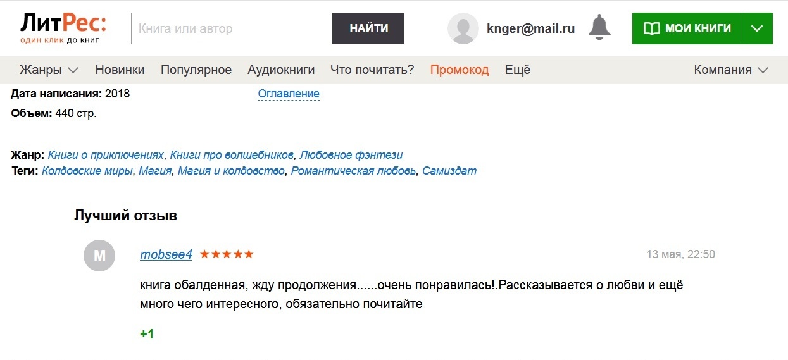The width and height of the screenshot is (788, 360).
Task: Click the +1 review vote counter
Action: pyautogui.click(x=147, y=334)
